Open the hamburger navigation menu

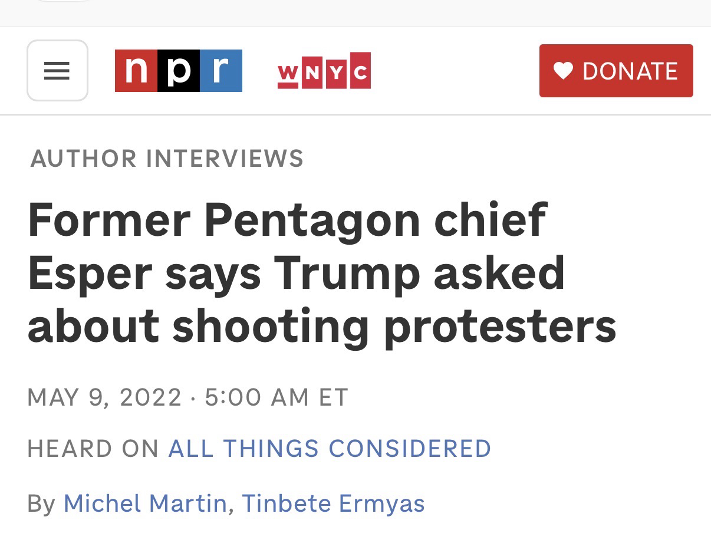coord(57,71)
